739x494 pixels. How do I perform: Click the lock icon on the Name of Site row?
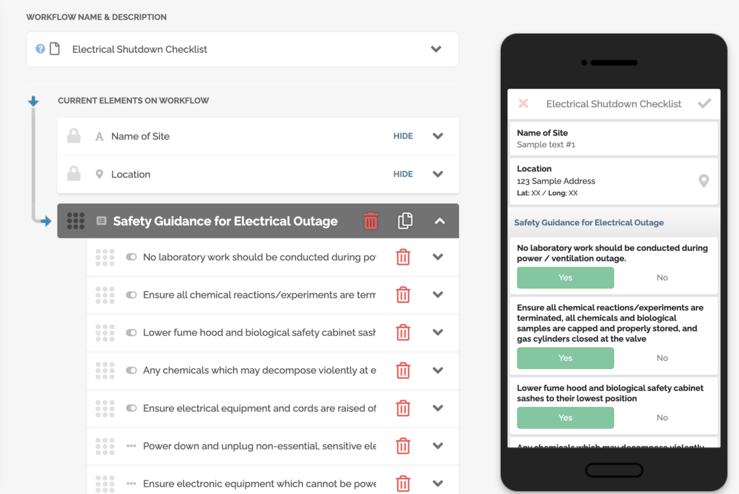click(x=74, y=136)
